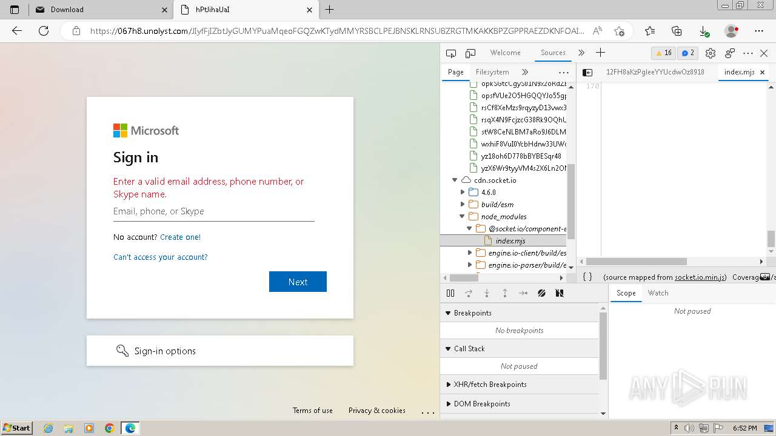Viewport: 776px width, 436px height.
Task: Toggle the file navigator sidebar icon
Action: coord(587,72)
